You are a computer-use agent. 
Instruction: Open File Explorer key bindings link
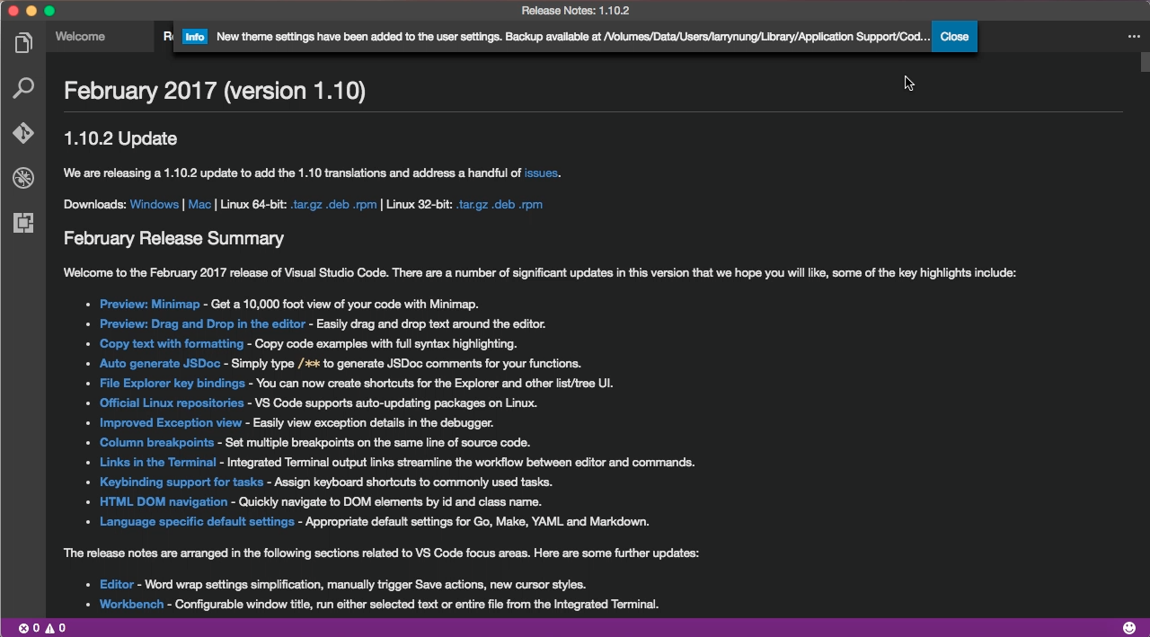click(x=172, y=383)
